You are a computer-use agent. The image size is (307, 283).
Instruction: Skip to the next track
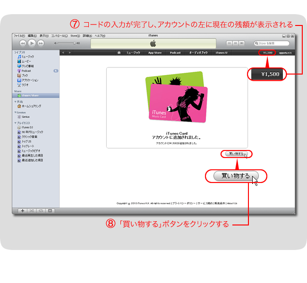pos(40,43)
